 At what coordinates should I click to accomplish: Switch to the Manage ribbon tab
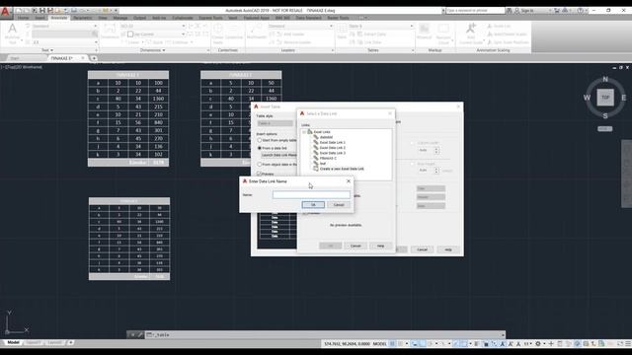[x=120, y=18]
